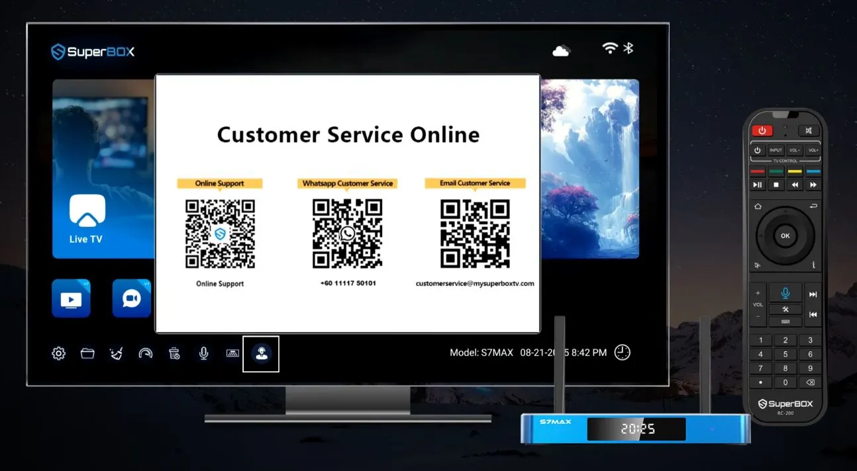Click the yellow "Whatsapp Customer Service" label
Image resolution: width=857 pixels, height=471 pixels.
point(348,183)
